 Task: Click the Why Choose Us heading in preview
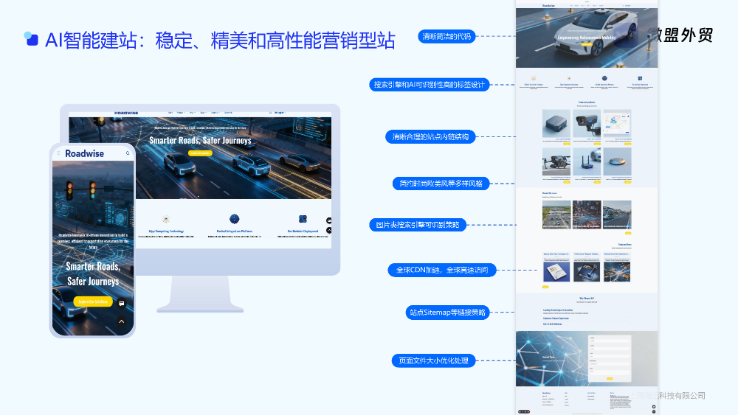point(587,299)
